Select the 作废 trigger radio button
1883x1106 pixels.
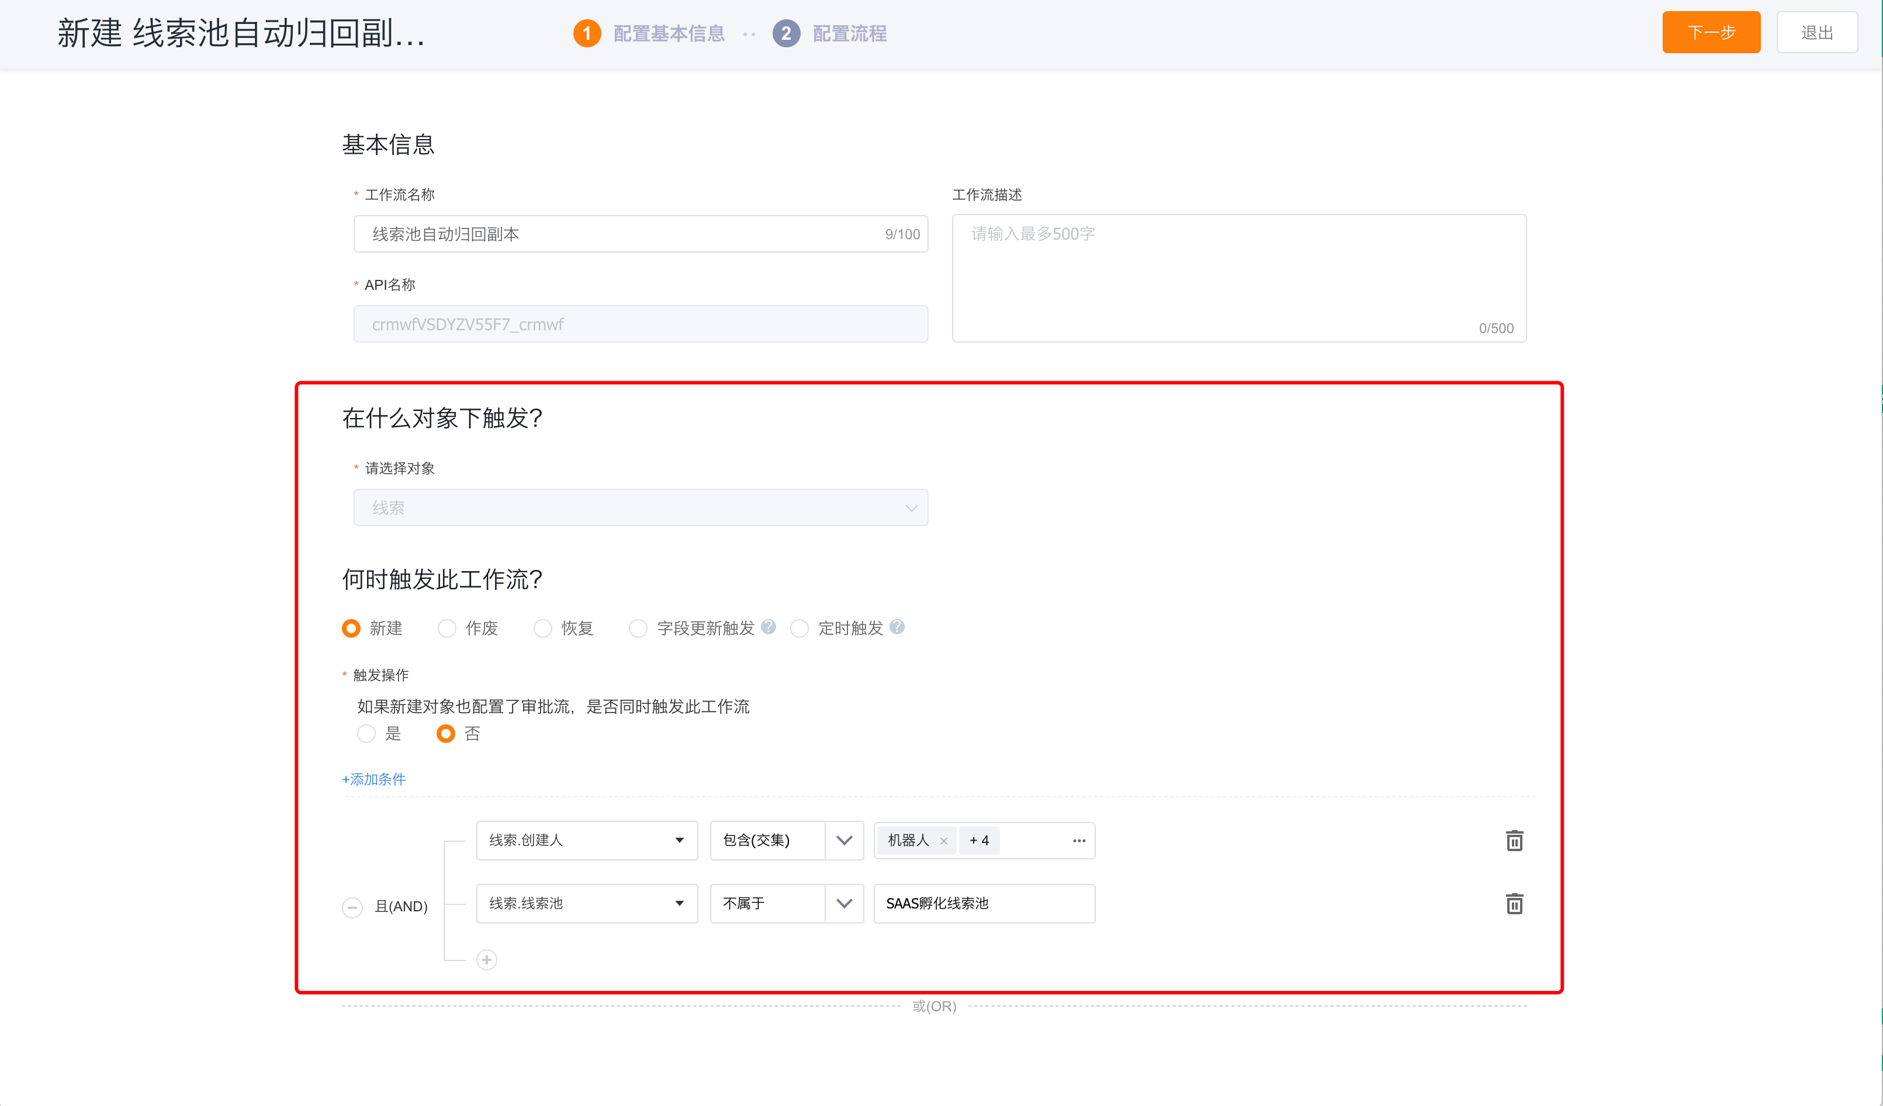click(x=447, y=628)
